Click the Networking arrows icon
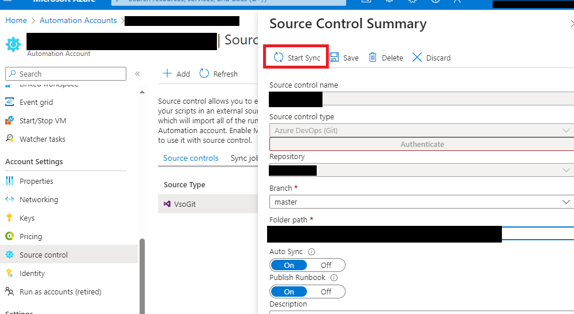Screen dimensions: 574x314 9,199
